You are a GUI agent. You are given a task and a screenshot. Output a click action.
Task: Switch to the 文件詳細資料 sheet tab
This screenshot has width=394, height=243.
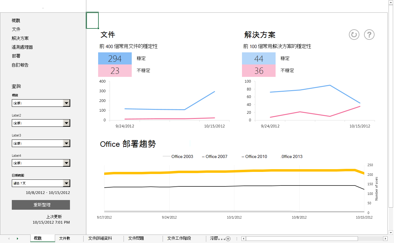(x=100, y=238)
